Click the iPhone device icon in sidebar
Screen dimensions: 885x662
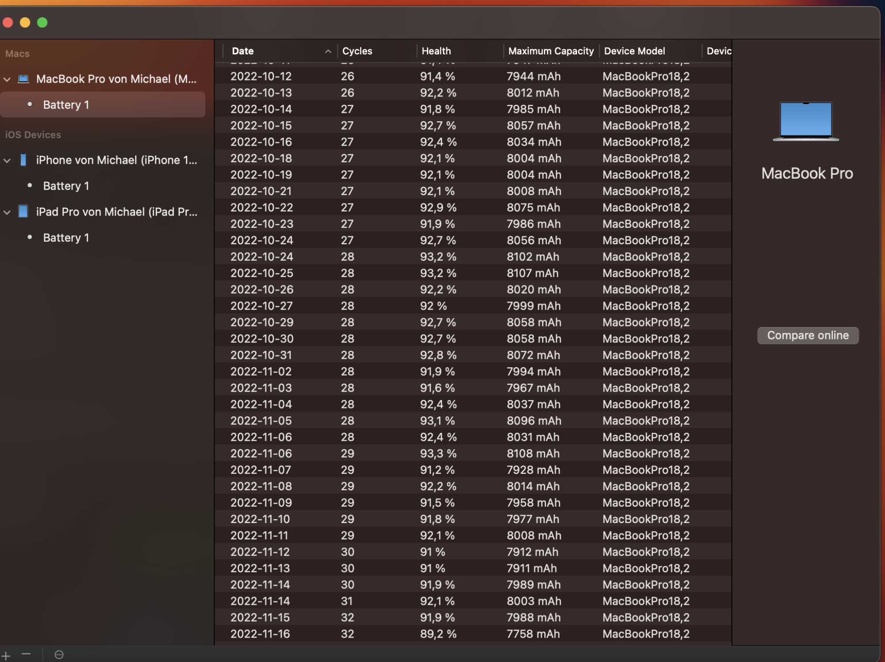coord(23,160)
